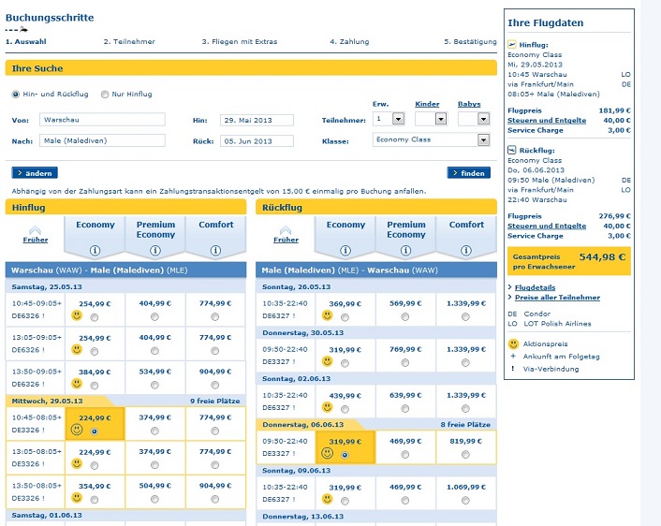Open Babys count dropdown

(x=483, y=119)
